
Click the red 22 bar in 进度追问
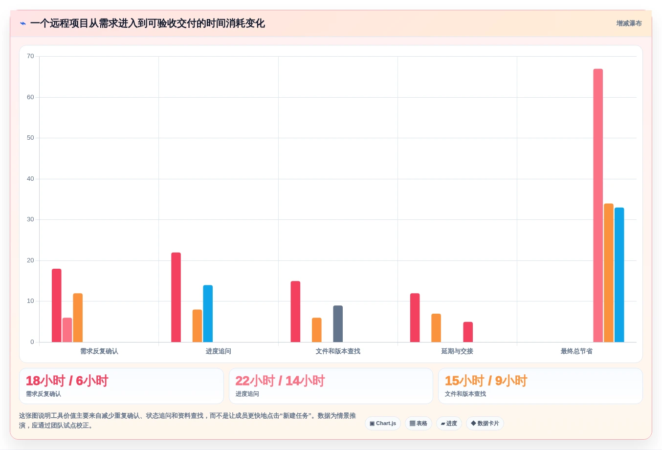(176, 297)
